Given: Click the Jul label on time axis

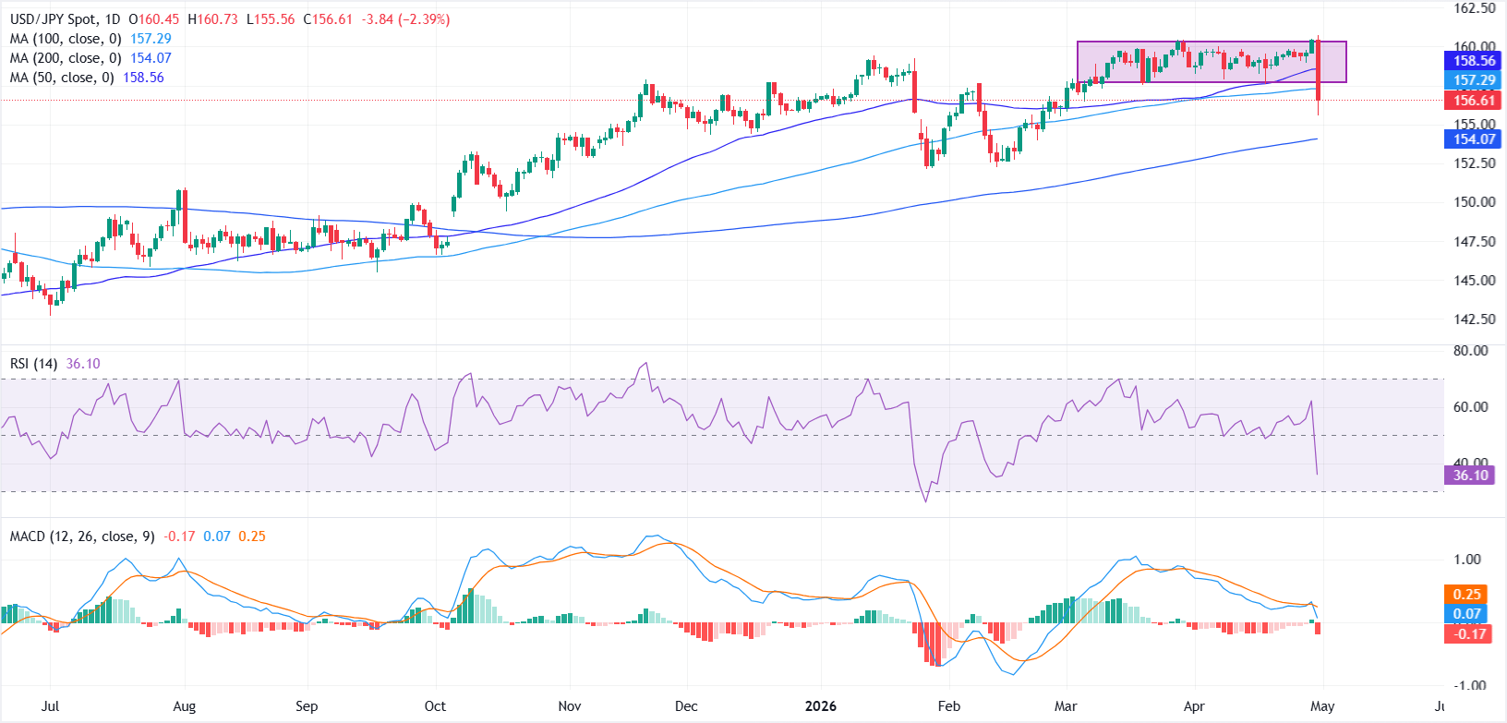Looking at the screenshot, I should click(50, 706).
